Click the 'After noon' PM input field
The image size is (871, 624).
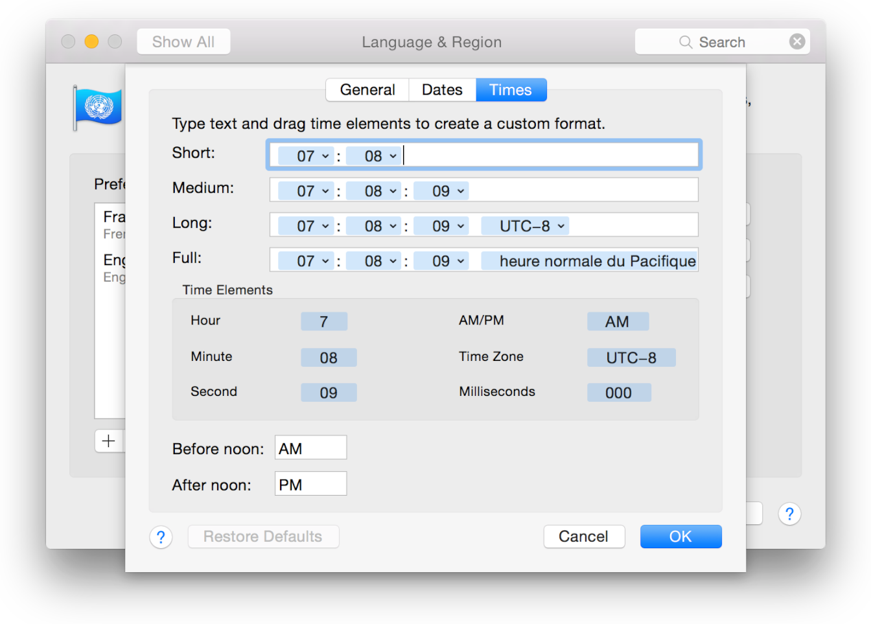(x=310, y=483)
